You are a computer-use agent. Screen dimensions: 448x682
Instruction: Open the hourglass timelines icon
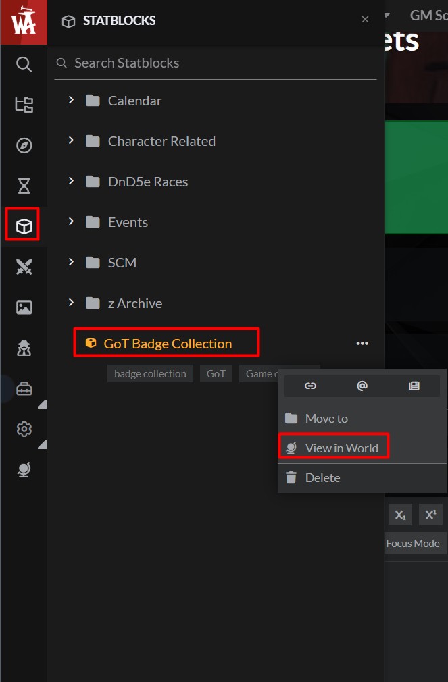[x=24, y=186]
